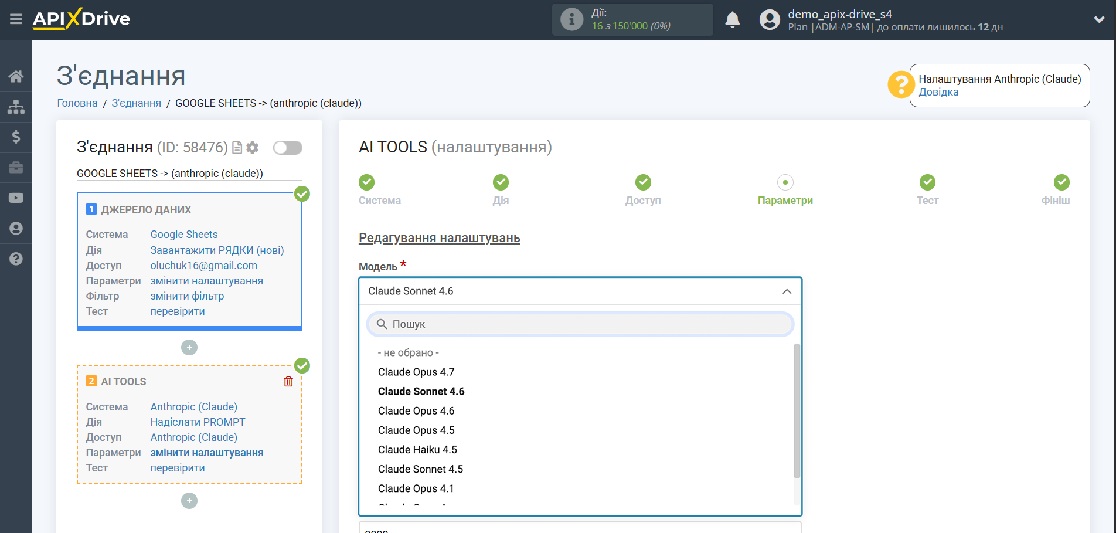Follow the З'єднання breadcrumb link
Image resolution: width=1116 pixels, height=533 pixels.
point(137,103)
